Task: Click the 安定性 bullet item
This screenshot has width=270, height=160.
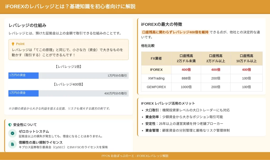Action: [184, 124]
